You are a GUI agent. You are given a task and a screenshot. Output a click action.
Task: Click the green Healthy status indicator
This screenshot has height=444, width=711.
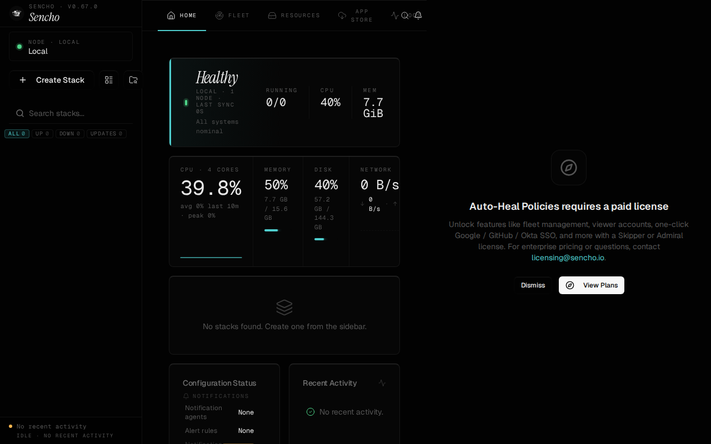(x=186, y=102)
